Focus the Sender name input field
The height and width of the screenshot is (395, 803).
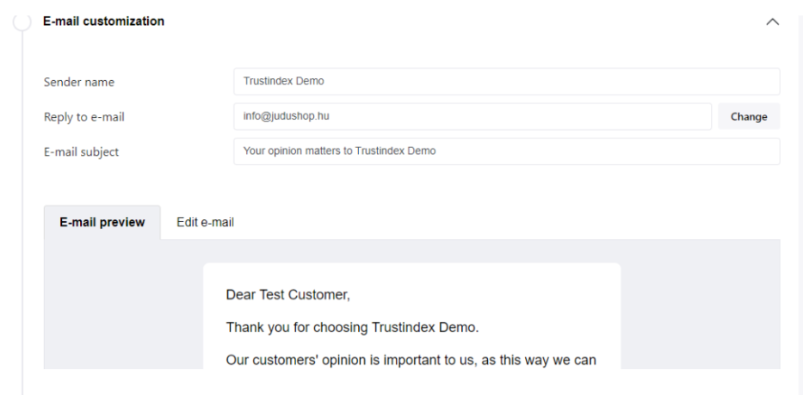tap(506, 82)
